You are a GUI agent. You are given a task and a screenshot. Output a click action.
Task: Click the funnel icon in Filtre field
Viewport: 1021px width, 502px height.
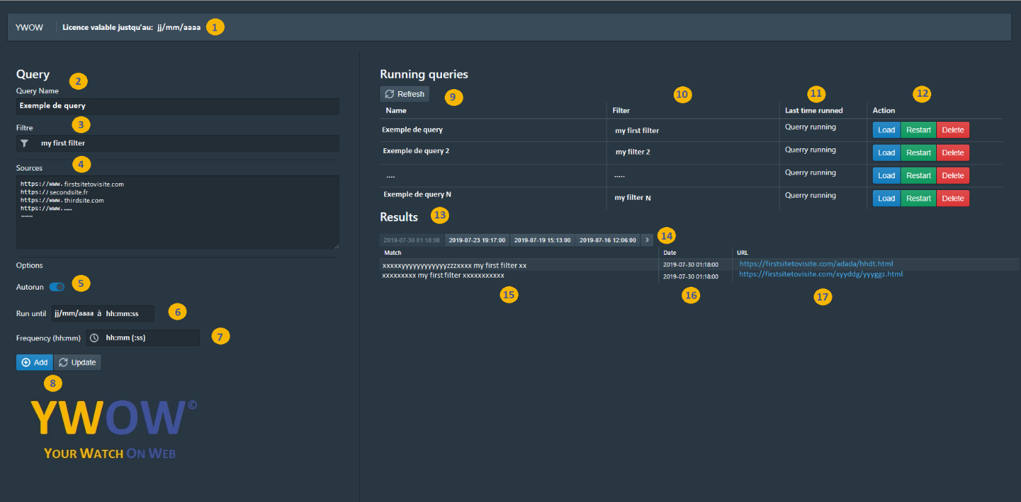(25, 143)
